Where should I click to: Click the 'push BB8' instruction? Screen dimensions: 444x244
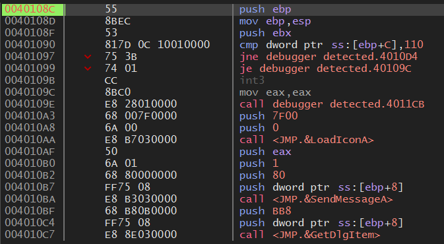tap(265, 212)
